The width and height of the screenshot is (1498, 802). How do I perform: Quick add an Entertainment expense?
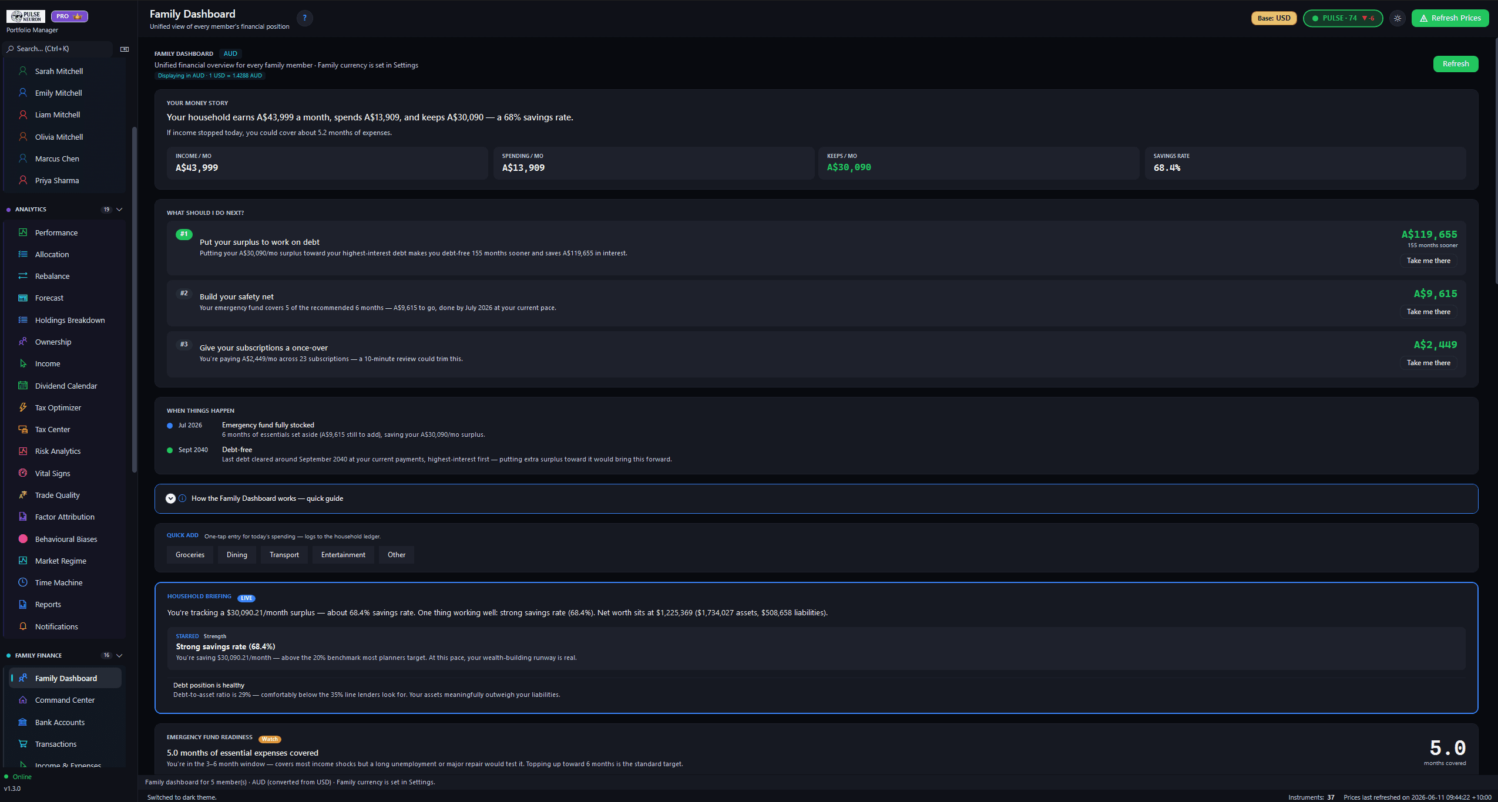[x=343, y=555]
